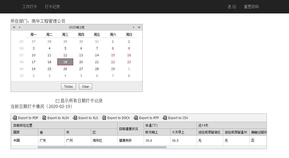289x158 pixels.
Task: Enable 显示所有日期打卡记录 checkbox
Action: 58,101
